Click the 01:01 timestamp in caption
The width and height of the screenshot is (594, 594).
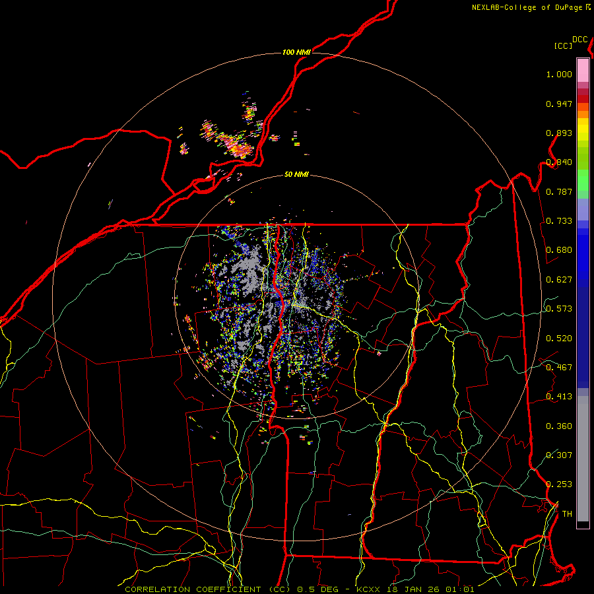coord(459,589)
